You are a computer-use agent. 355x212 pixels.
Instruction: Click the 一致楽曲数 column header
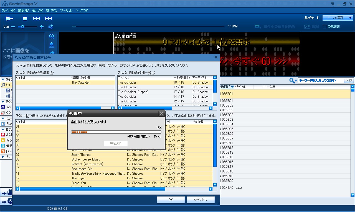182,78
